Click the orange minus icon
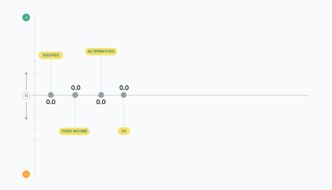This screenshot has width=332, height=190. (26, 174)
